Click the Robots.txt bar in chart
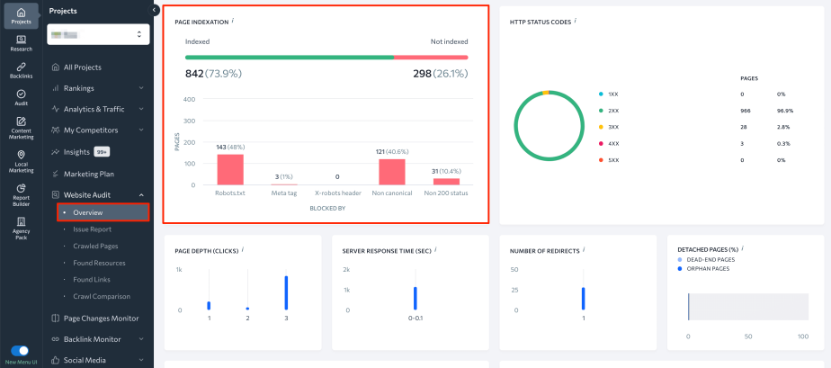The height and width of the screenshot is (368, 831). click(x=230, y=169)
